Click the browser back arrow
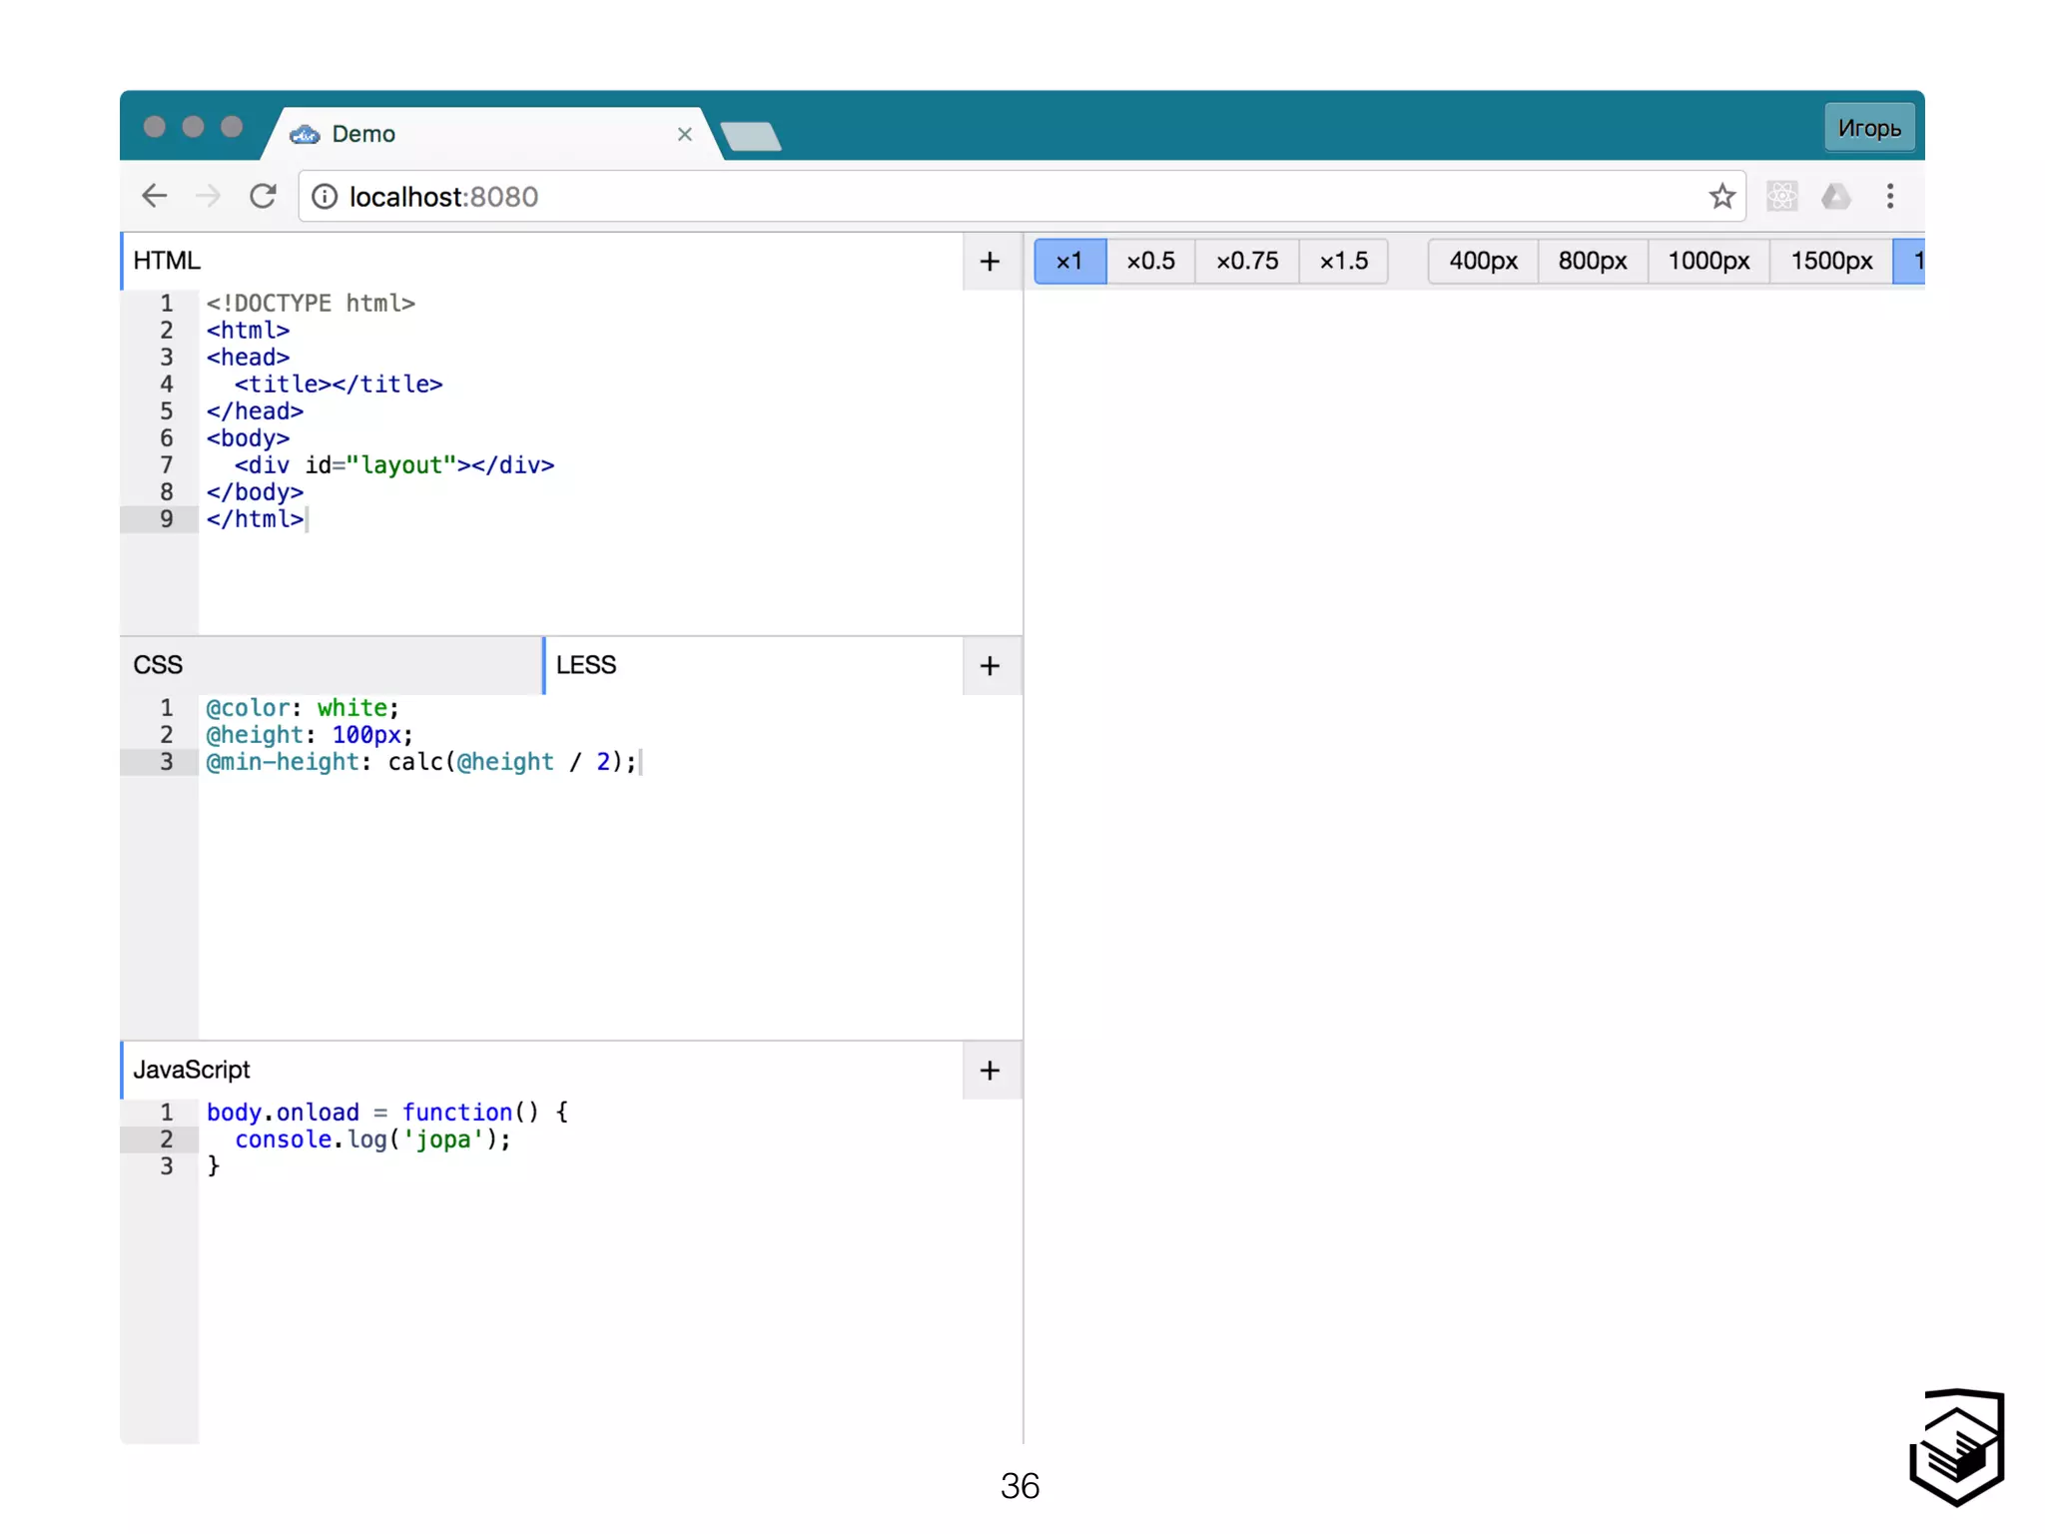Screen dimensions: 2045x1534 point(155,196)
